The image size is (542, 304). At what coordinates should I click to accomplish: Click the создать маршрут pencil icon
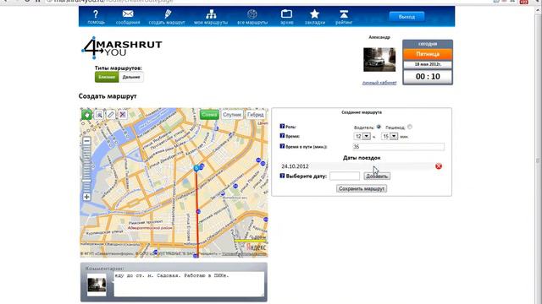tap(168, 14)
